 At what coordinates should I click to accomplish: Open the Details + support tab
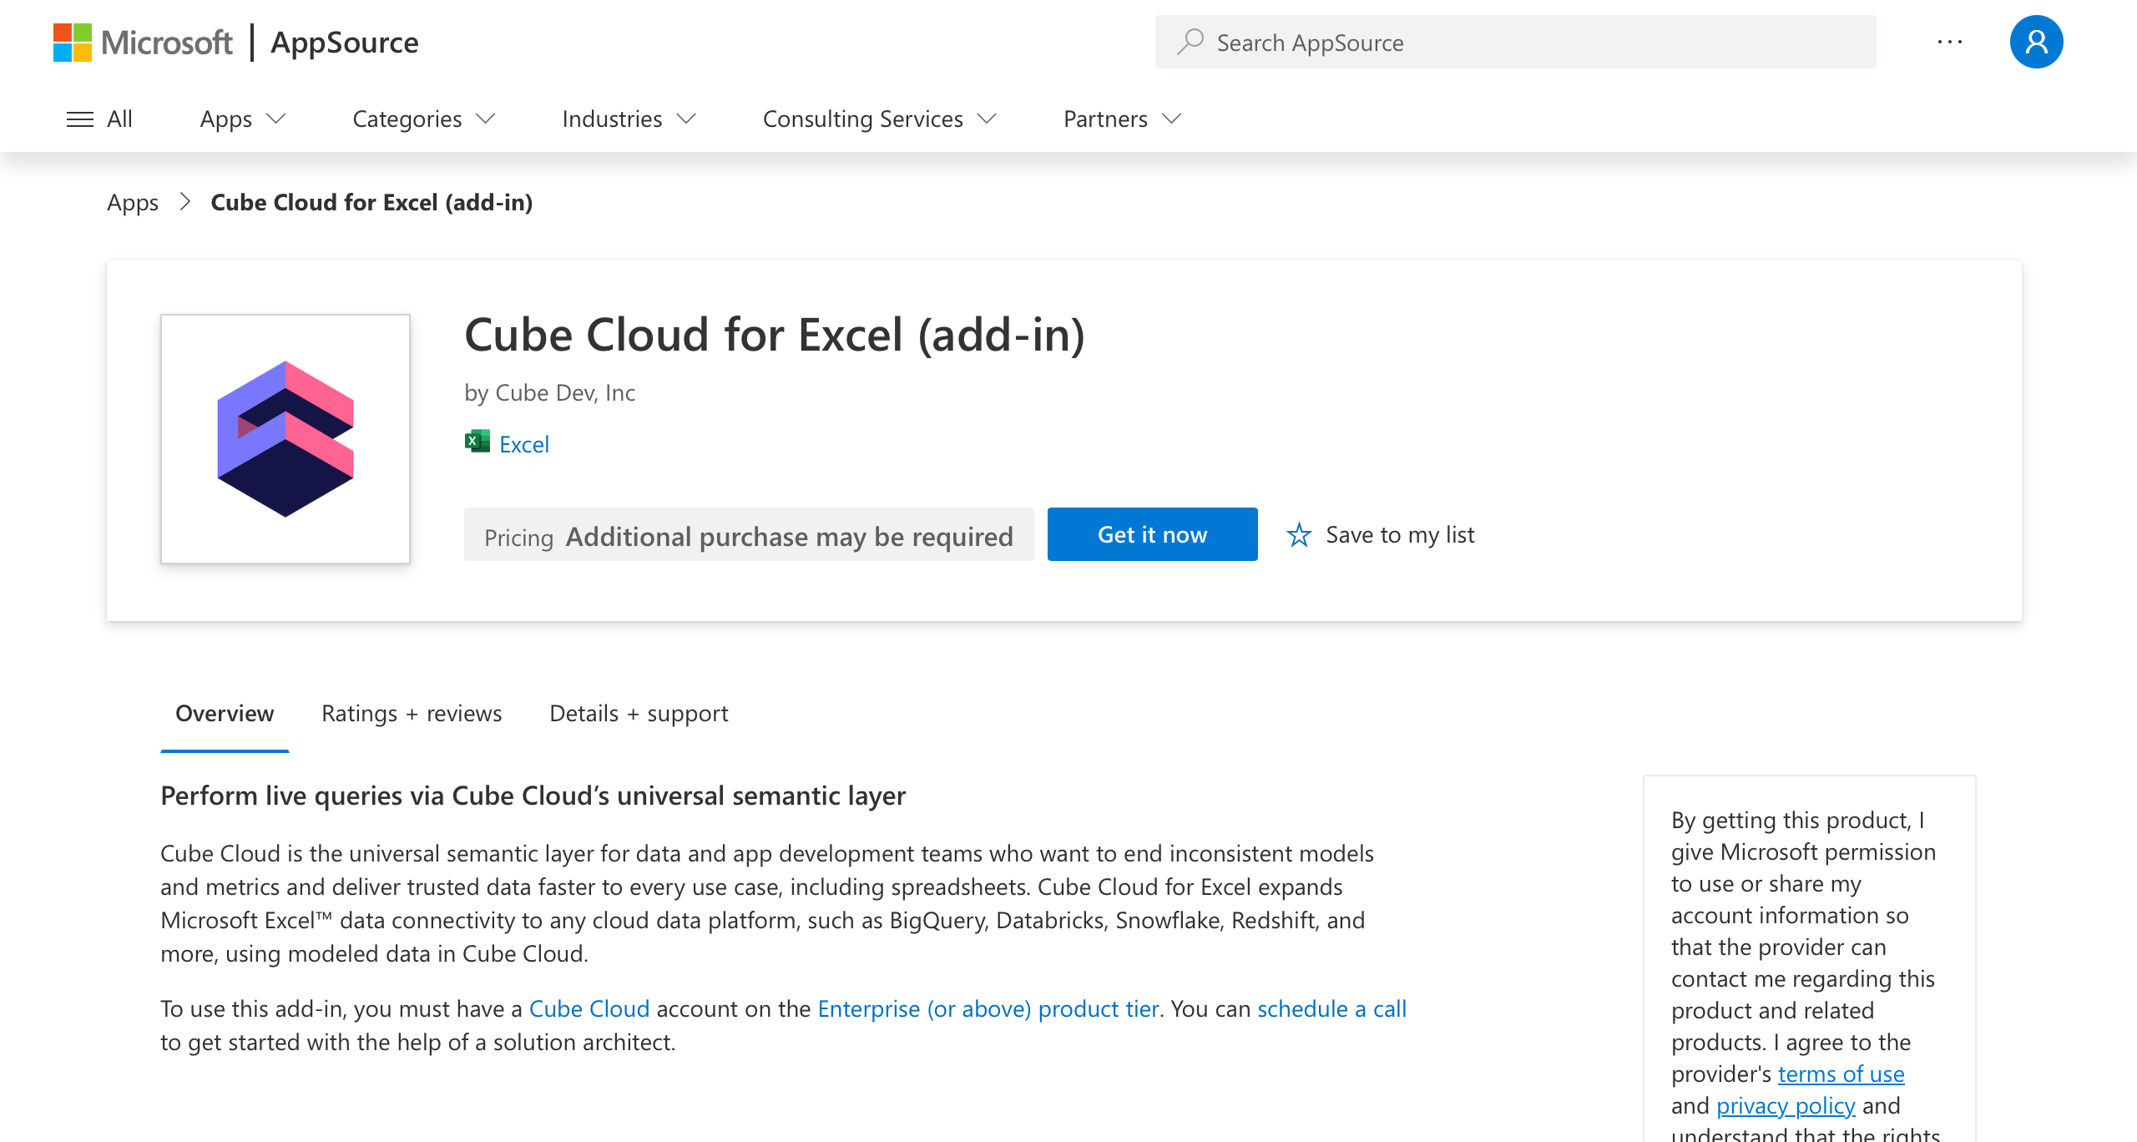click(639, 714)
